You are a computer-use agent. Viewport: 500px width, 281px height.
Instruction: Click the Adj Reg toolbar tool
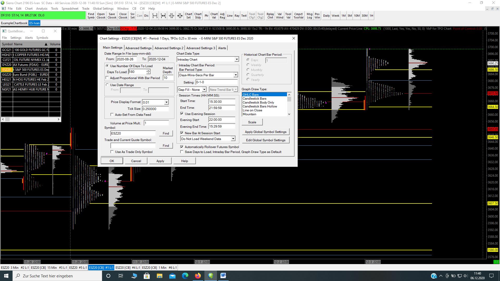(x=222, y=16)
